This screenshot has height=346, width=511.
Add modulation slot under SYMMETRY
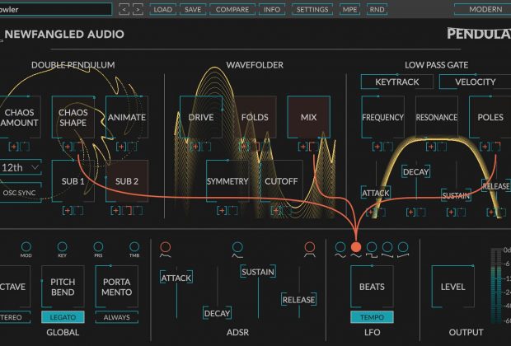222,210
